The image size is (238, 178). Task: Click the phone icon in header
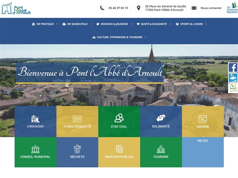(102, 8)
